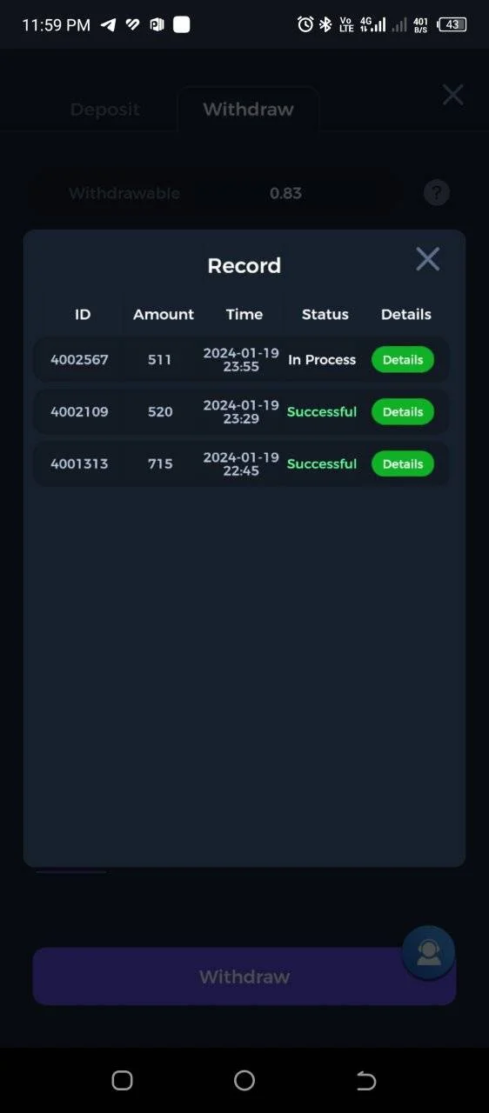Viewport: 489px width, 1113px height.
Task: Select the Withdraw tab
Action: pyautogui.click(x=248, y=110)
